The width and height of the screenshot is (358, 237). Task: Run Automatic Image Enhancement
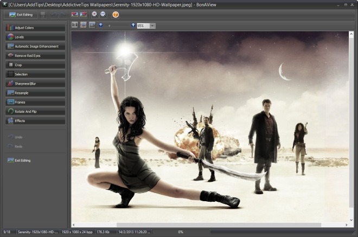pos(35,46)
